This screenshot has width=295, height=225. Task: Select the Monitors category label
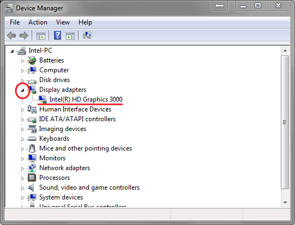coord(52,158)
